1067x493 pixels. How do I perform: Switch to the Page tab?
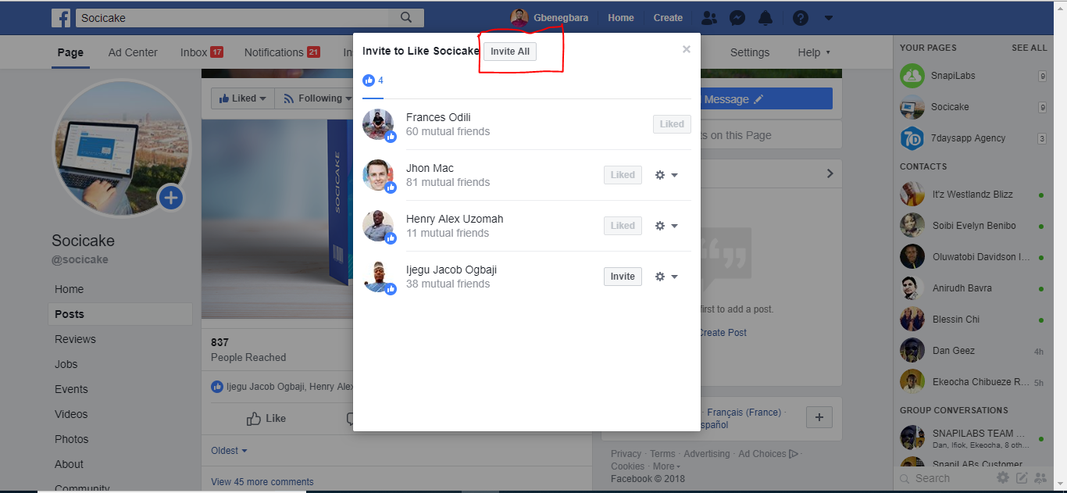70,52
